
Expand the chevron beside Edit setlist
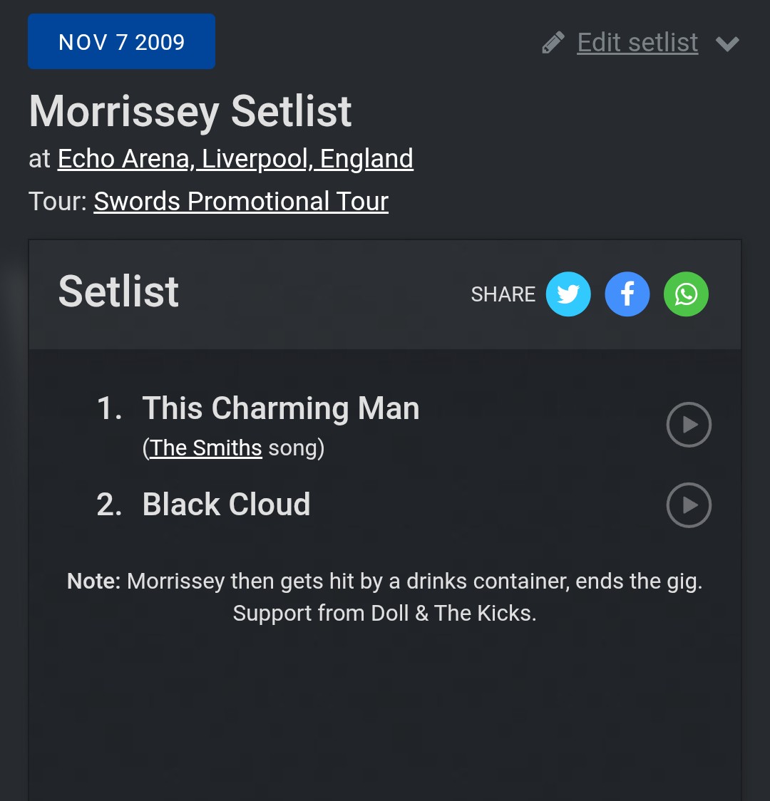tap(727, 43)
